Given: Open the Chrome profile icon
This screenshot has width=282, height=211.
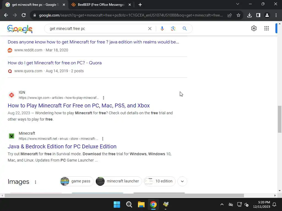Looking at the screenshot, I should click(267, 15).
